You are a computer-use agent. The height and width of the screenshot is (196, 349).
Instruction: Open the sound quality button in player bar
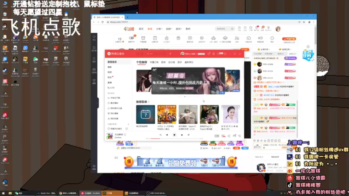(217, 136)
